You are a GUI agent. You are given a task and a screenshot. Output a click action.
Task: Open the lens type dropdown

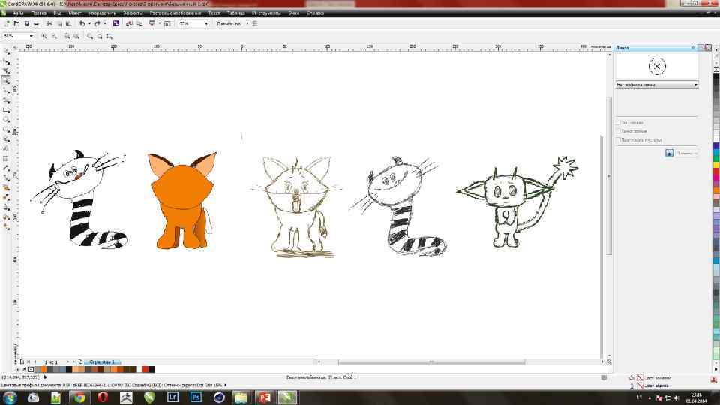pos(657,85)
